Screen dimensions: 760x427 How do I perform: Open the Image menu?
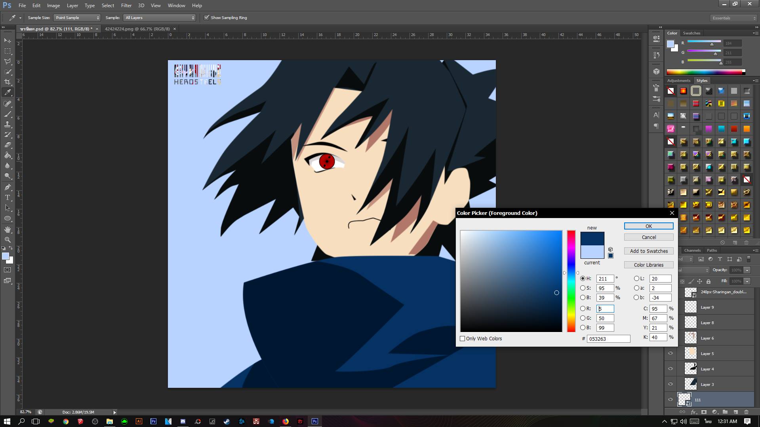(x=53, y=6)
